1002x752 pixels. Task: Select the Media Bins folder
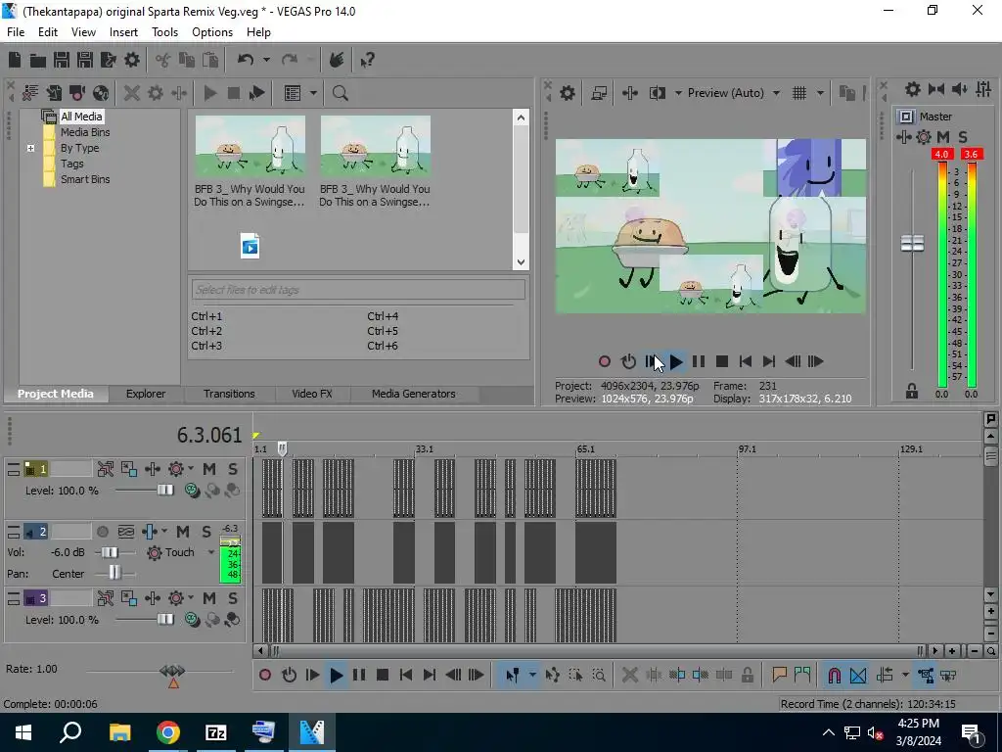click(85, 132)
